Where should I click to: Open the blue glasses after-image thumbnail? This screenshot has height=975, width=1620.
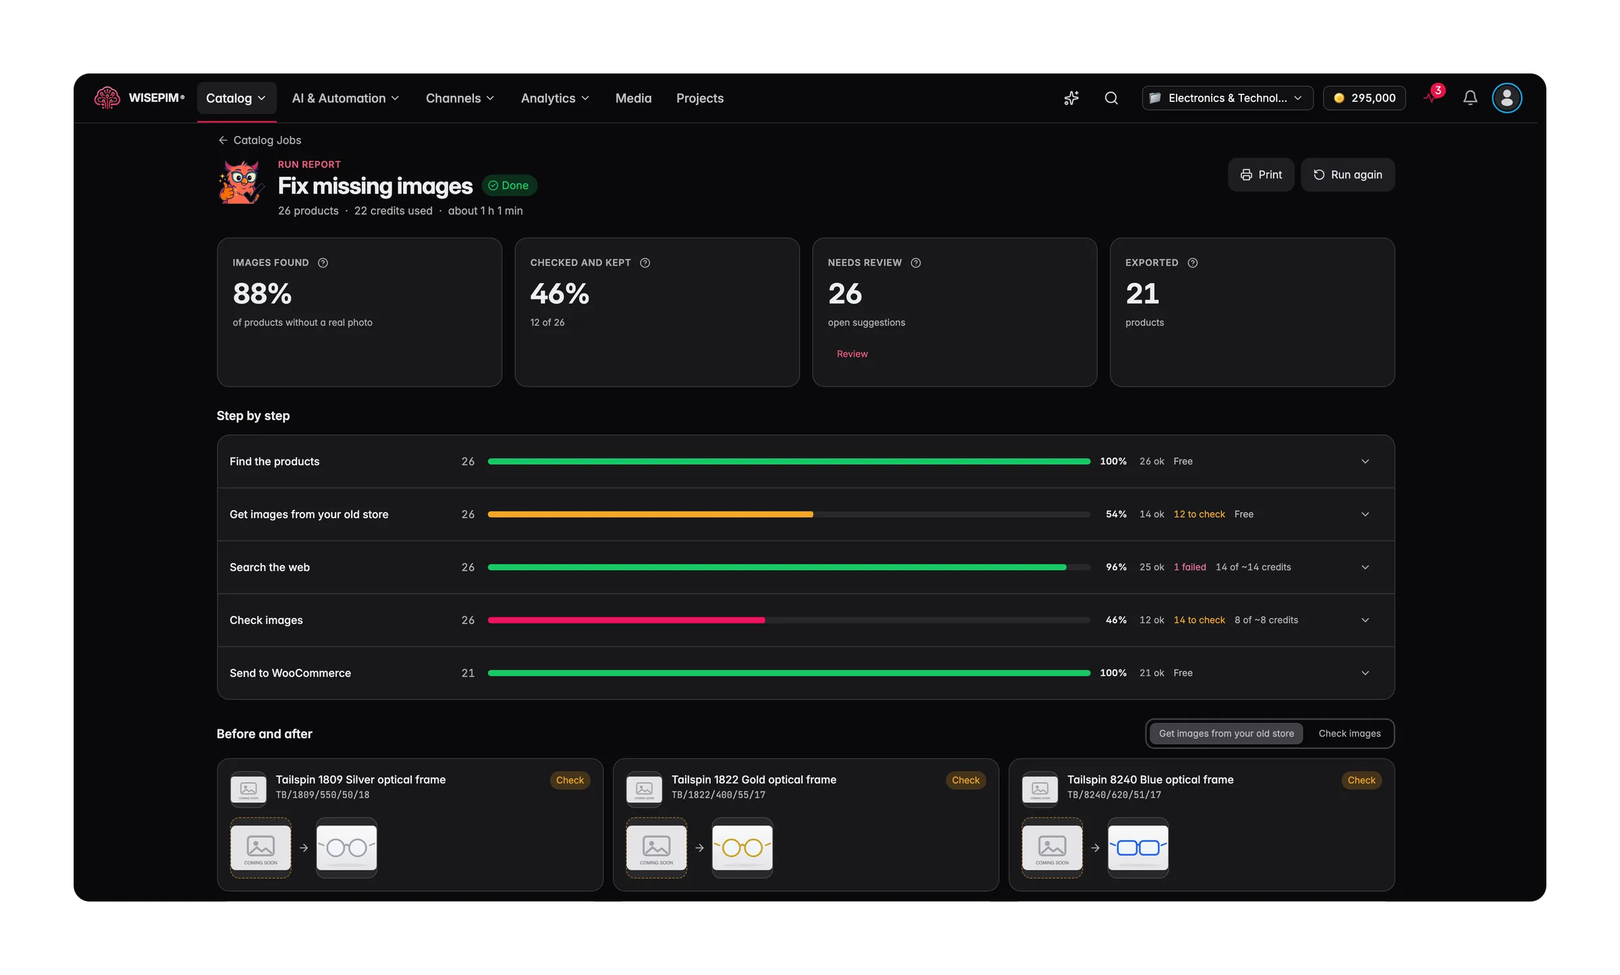[1137, 847]
